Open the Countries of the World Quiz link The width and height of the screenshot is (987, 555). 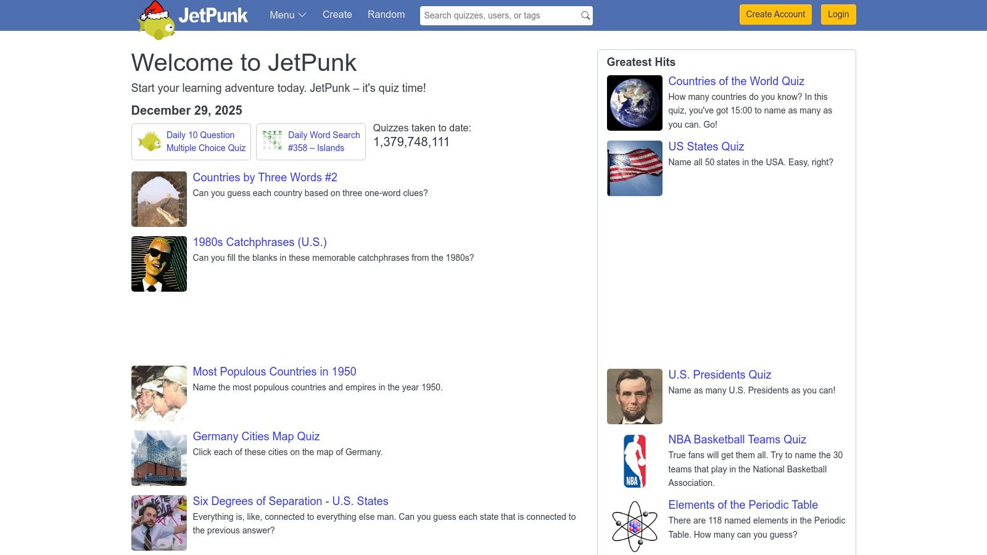[736, 81]
